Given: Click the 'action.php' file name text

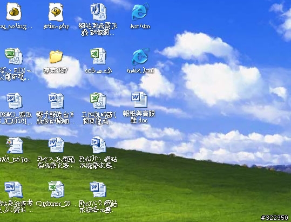Looking at the screenshot, I should 56,26.
